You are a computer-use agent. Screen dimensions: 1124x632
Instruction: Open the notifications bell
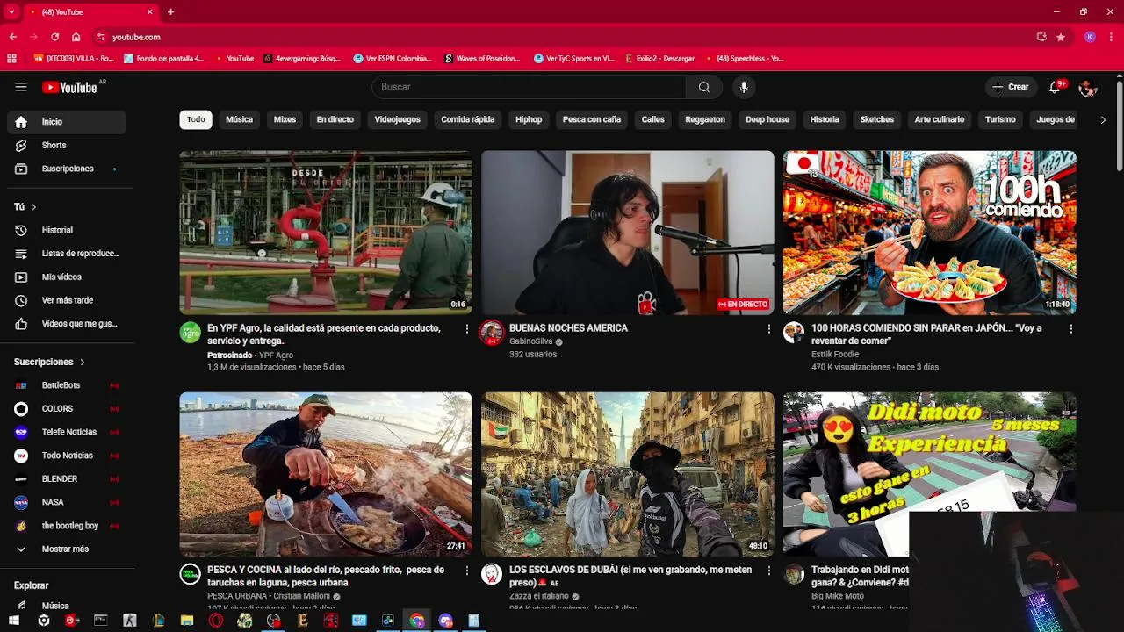(1055, 87)
